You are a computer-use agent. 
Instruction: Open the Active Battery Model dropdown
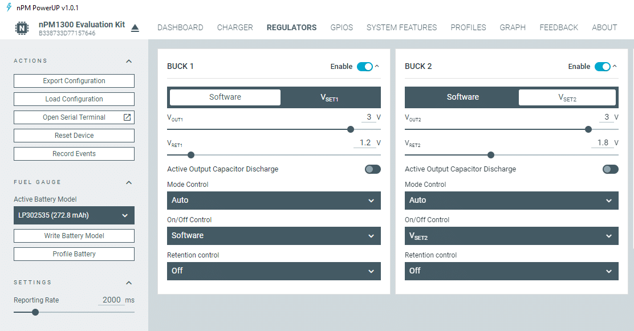(74, 215)
